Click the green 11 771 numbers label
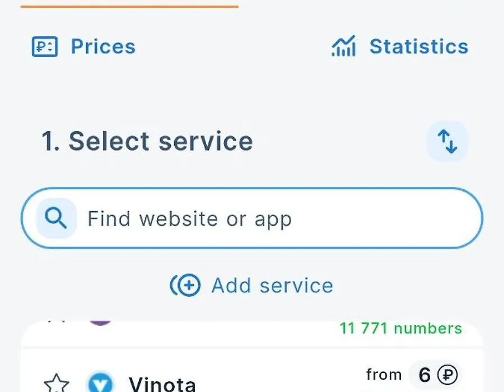The image size is (504, 392). point(401,328)
